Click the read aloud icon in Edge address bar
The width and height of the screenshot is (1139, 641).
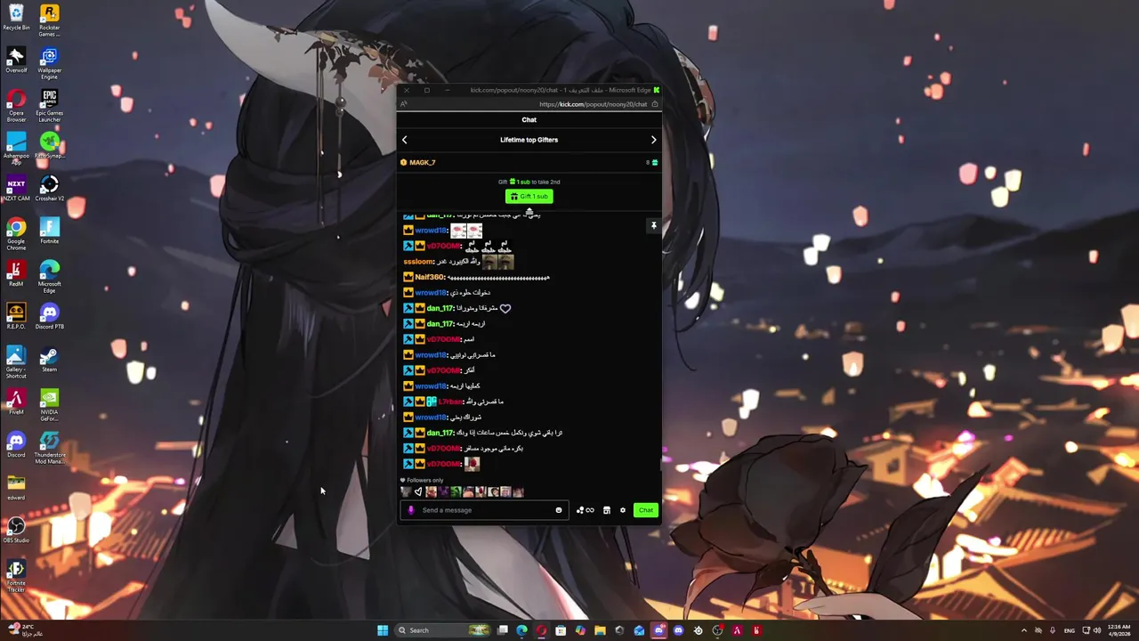click(x=403, y=104)
